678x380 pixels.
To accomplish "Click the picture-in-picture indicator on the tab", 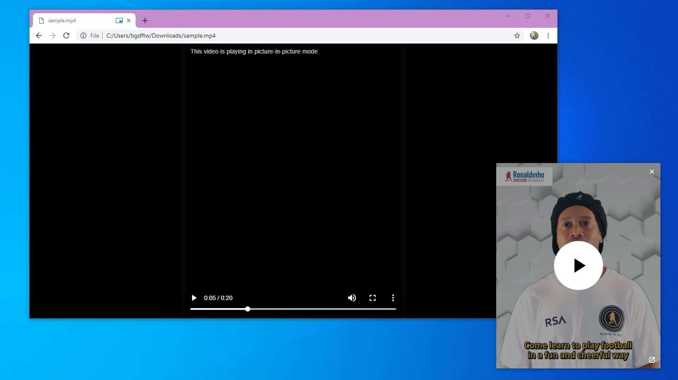I will [119, 21].
